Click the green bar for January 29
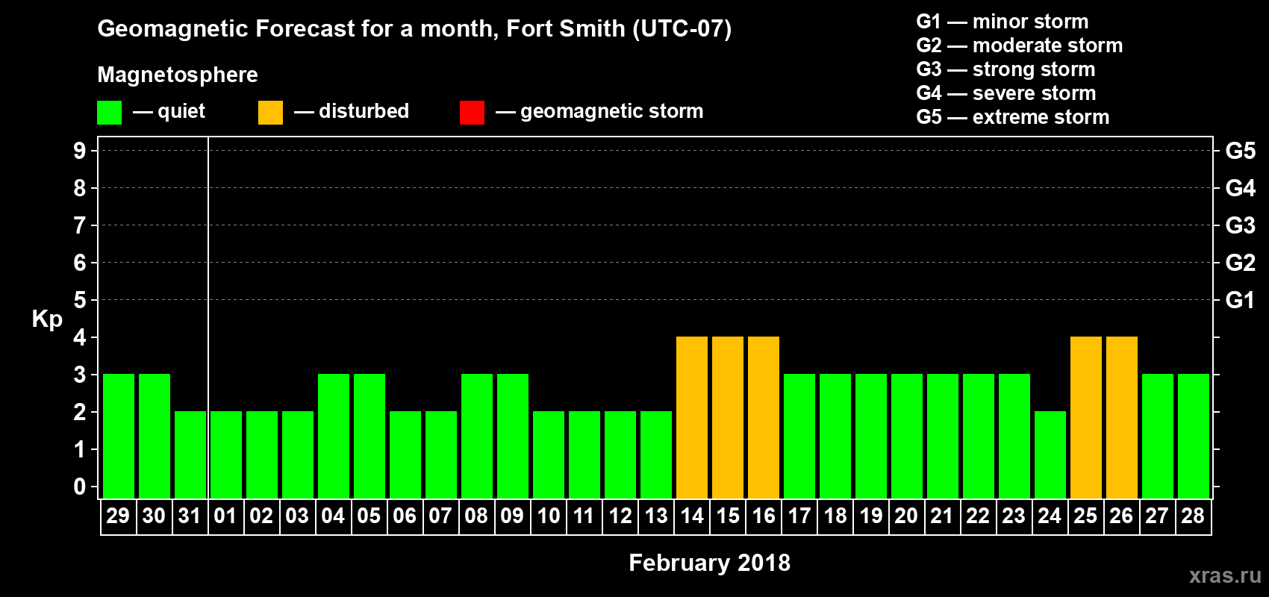Screen dimensions: 1269x597 pyautogui.click(x=119, y=436)
